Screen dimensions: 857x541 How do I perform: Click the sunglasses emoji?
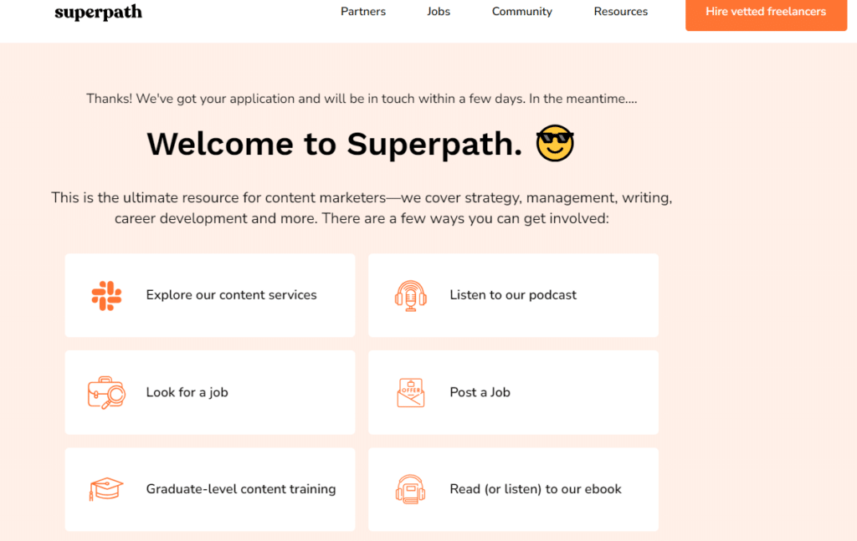pyautogui.click(x=555, y=143)
